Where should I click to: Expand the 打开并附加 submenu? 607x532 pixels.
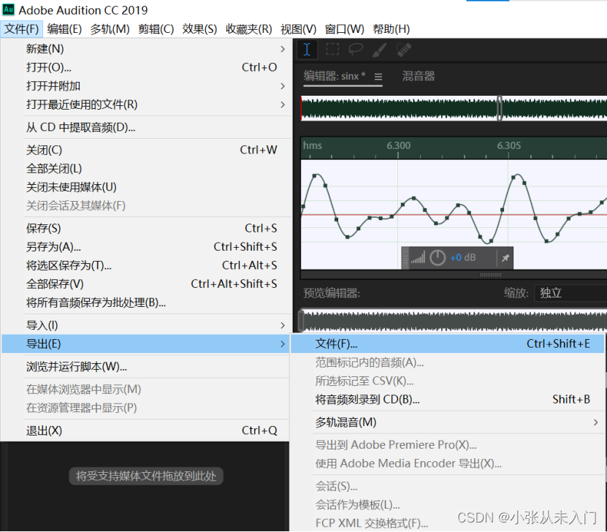pyautogui.click(x=145, y=86)
